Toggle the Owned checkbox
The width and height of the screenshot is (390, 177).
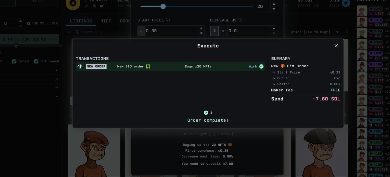[x=14, y=61]
